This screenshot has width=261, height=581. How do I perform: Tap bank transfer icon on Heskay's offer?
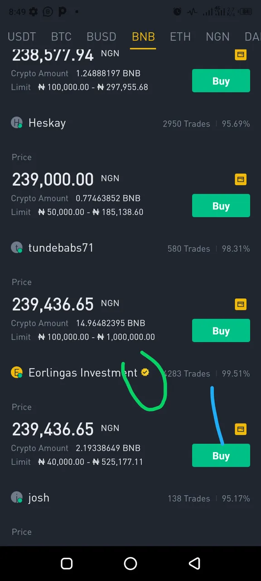click(241, 179)
